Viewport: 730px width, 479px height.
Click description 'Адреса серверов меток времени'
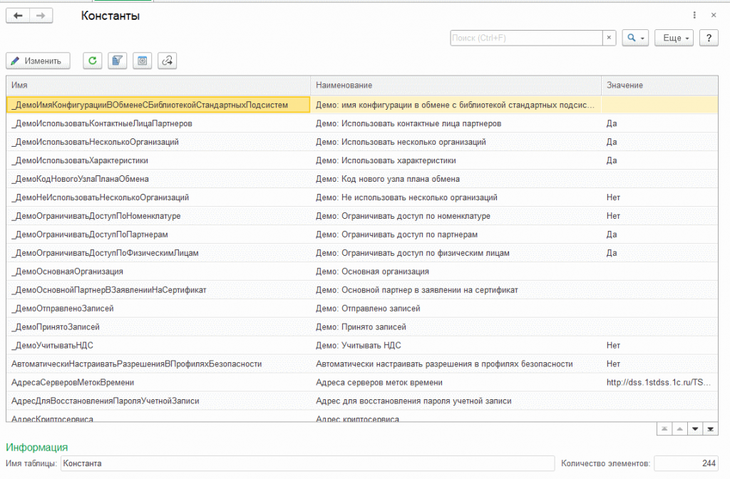tap(379, 383)
